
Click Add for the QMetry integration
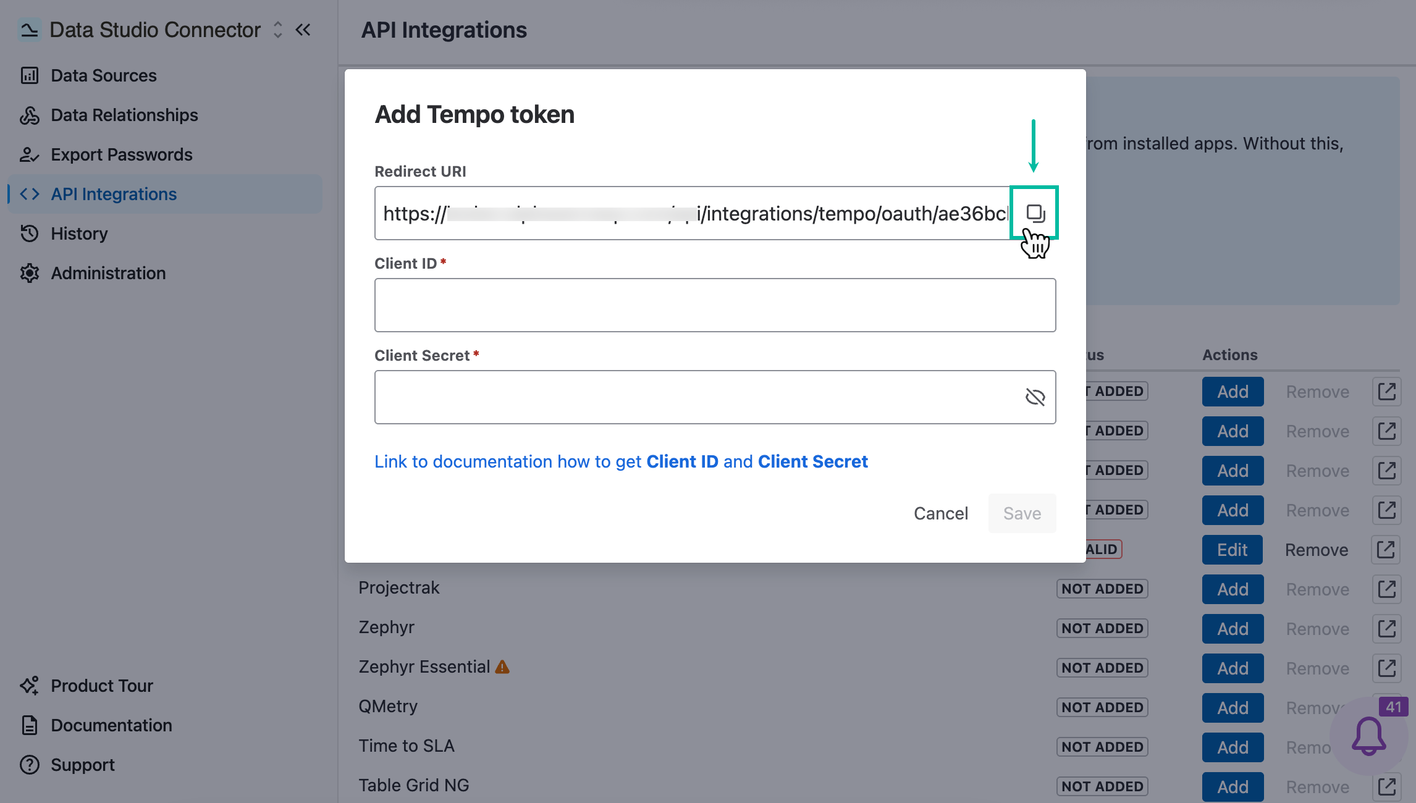tap(1233, 708)
